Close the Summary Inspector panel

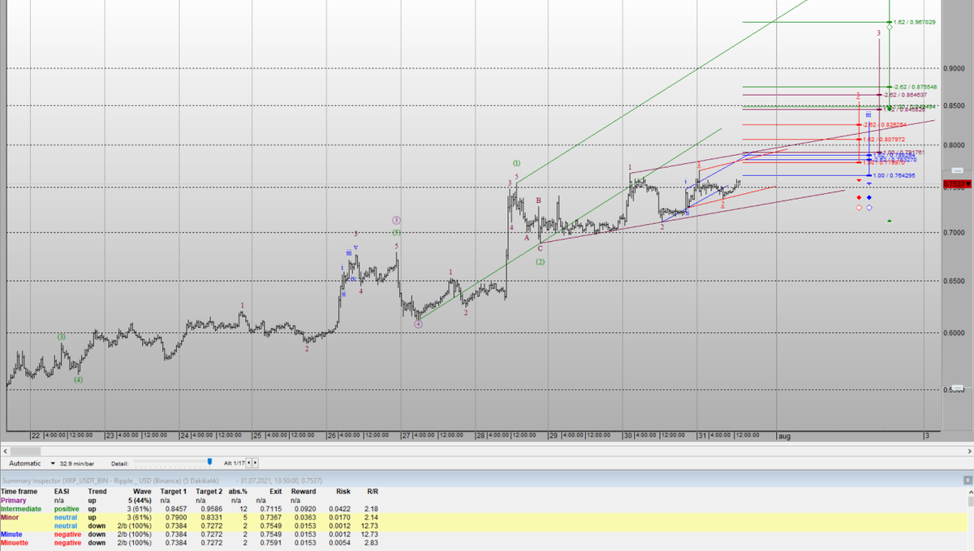[x=968, y=481]
